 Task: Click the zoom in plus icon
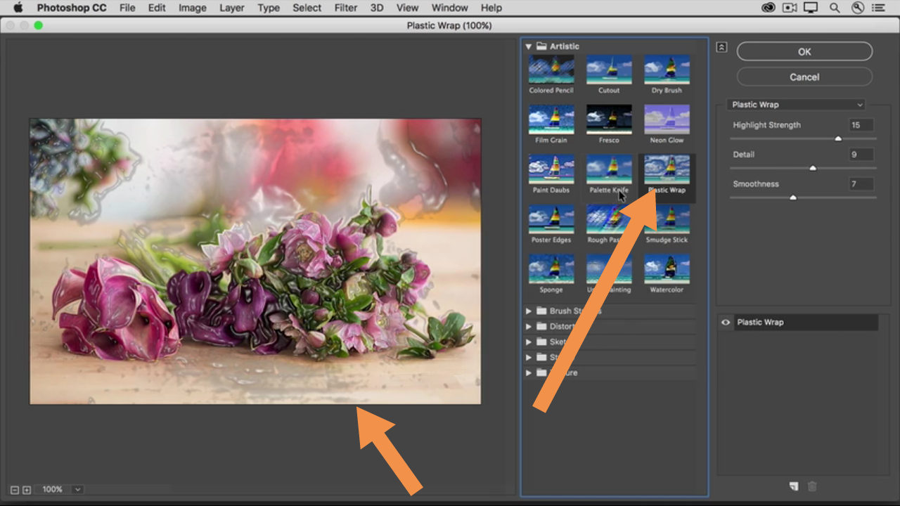[27, 490]
